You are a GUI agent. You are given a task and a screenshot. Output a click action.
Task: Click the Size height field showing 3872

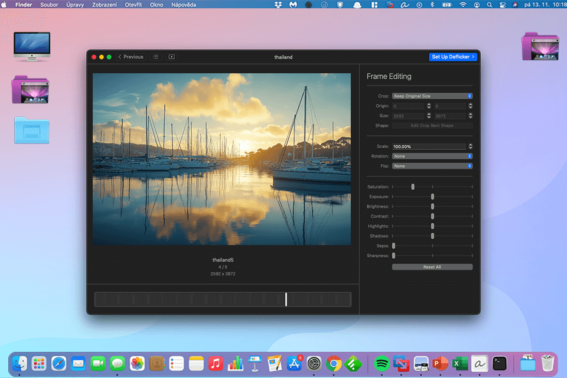[x=450, y=116]
